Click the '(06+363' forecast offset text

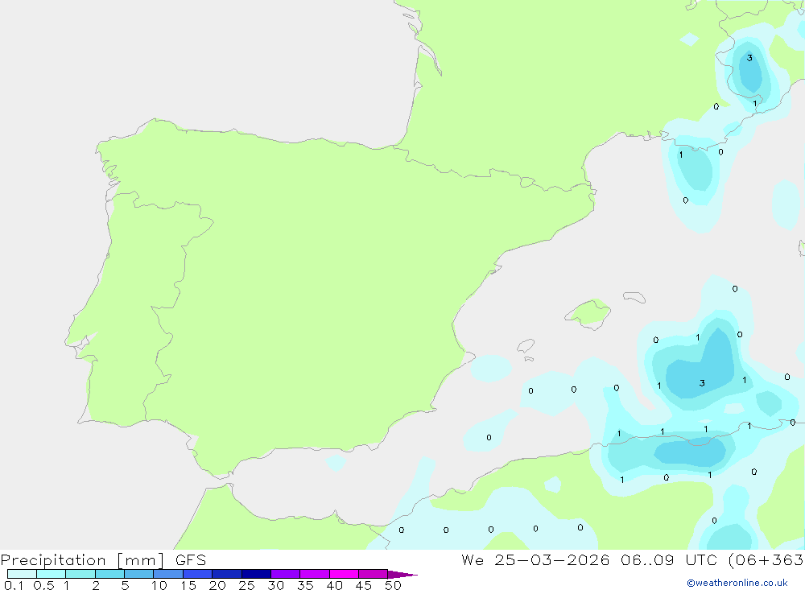766,559
